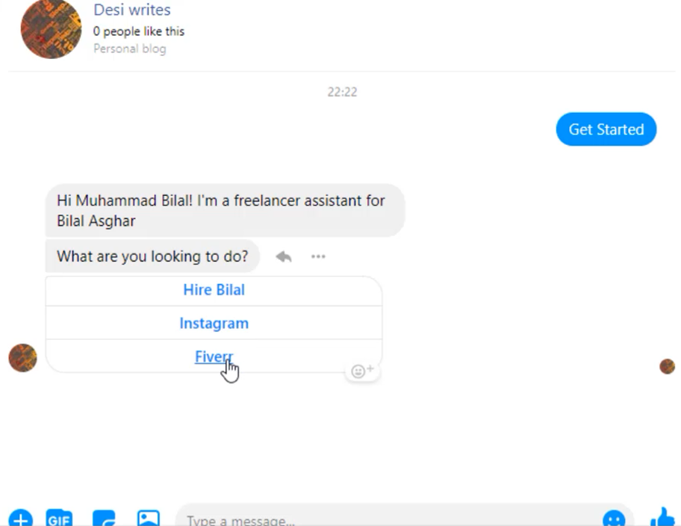This screenshot has width=681, height=526.
Task: Open three-dots menu beside the question message
Action: pyautogui.click(x=318, y=256)
